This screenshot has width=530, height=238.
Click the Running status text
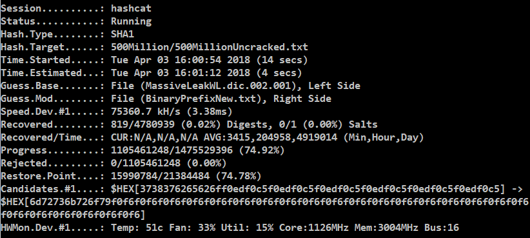(131, 21)
